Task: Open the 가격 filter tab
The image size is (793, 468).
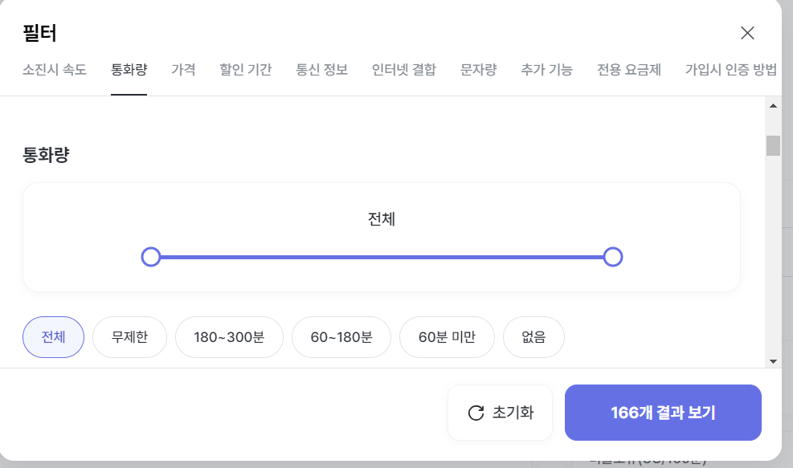Action: (183, 70)
